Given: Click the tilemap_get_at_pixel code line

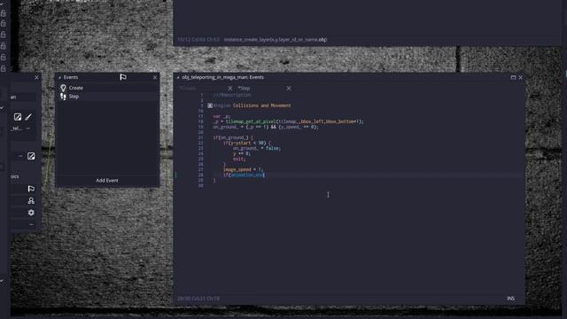Looking at the screenshot, I should click(x=288, y=121).
